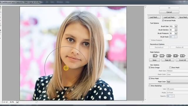The width and height of the screenshot is (188, 106).
Task: Click the Brush Pressure value field
Action: coord(172,33)
